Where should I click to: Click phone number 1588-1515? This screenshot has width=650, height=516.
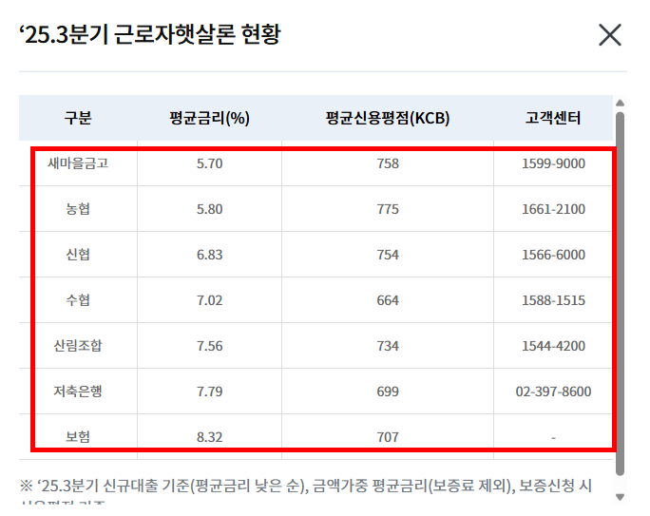[x=553, y=300]
